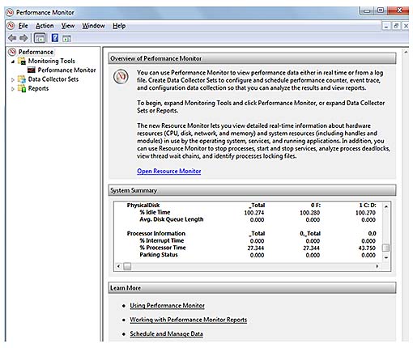
Task: Open the Action menu
Action: tap(45, 26)
